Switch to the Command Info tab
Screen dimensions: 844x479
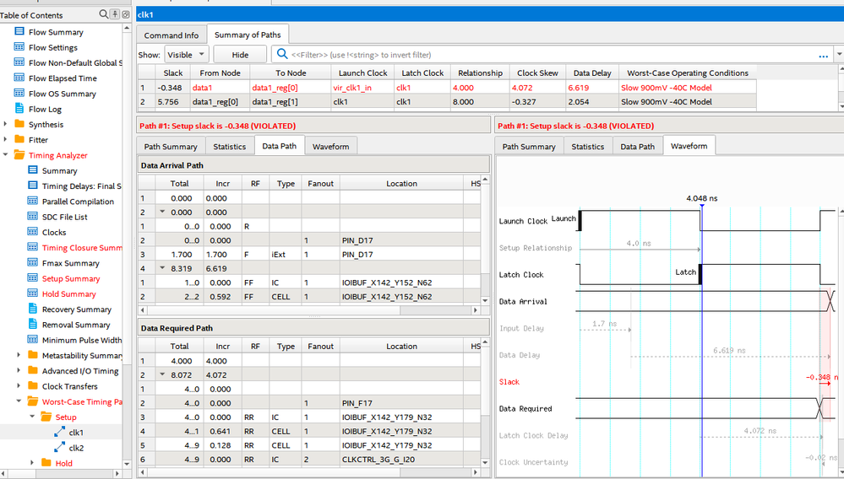pos(172,35)
